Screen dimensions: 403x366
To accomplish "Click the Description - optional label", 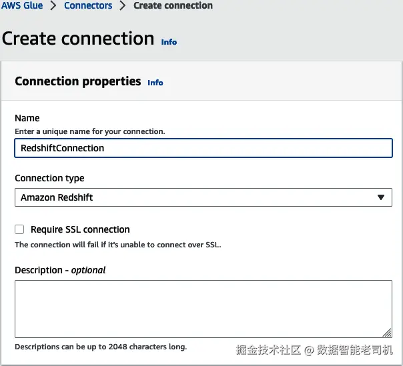I will click(60, 270).
